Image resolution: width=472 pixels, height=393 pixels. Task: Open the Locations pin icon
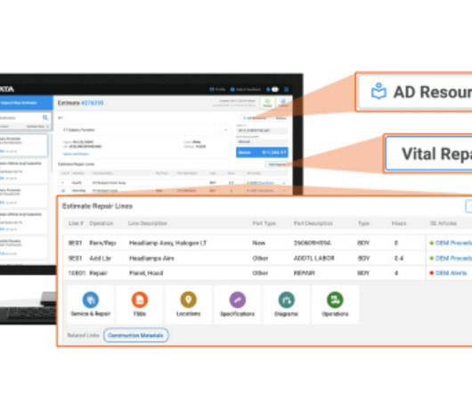189,300
